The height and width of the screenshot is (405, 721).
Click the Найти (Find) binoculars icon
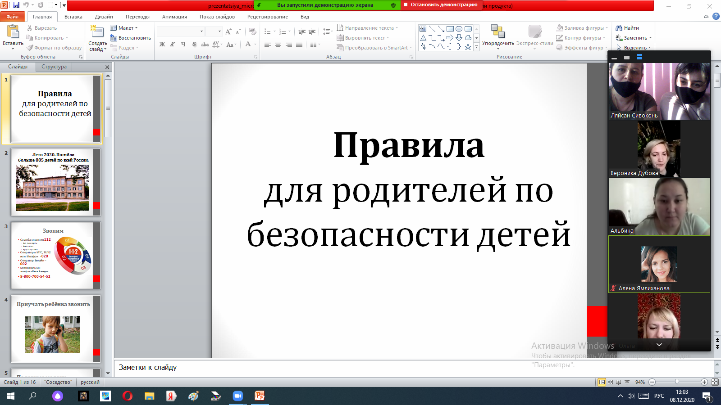click(x=619, y=28)
